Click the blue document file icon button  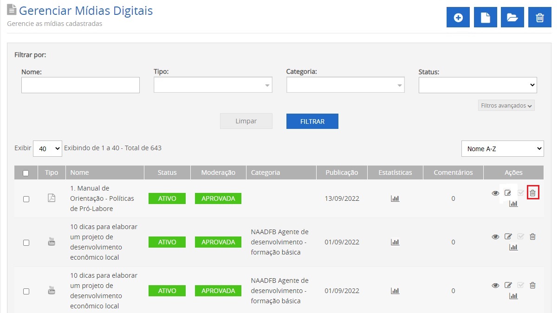pos(485,18)
